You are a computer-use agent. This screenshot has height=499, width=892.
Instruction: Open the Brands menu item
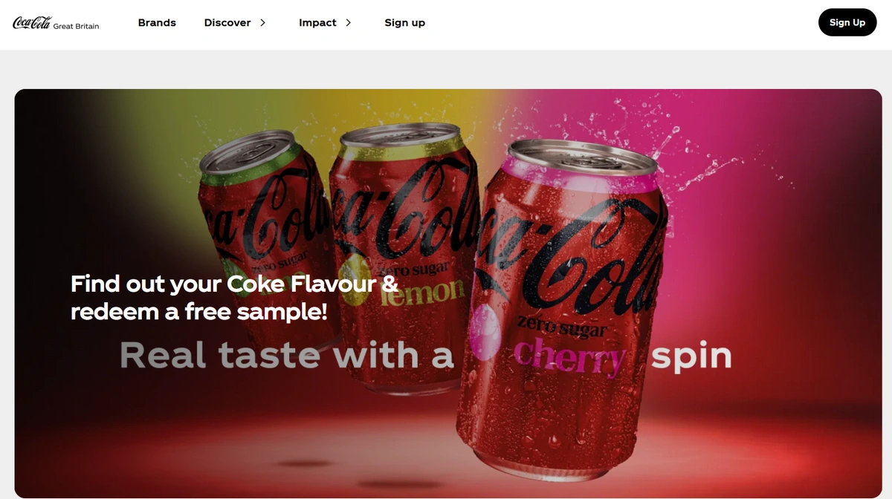(157, 22)
